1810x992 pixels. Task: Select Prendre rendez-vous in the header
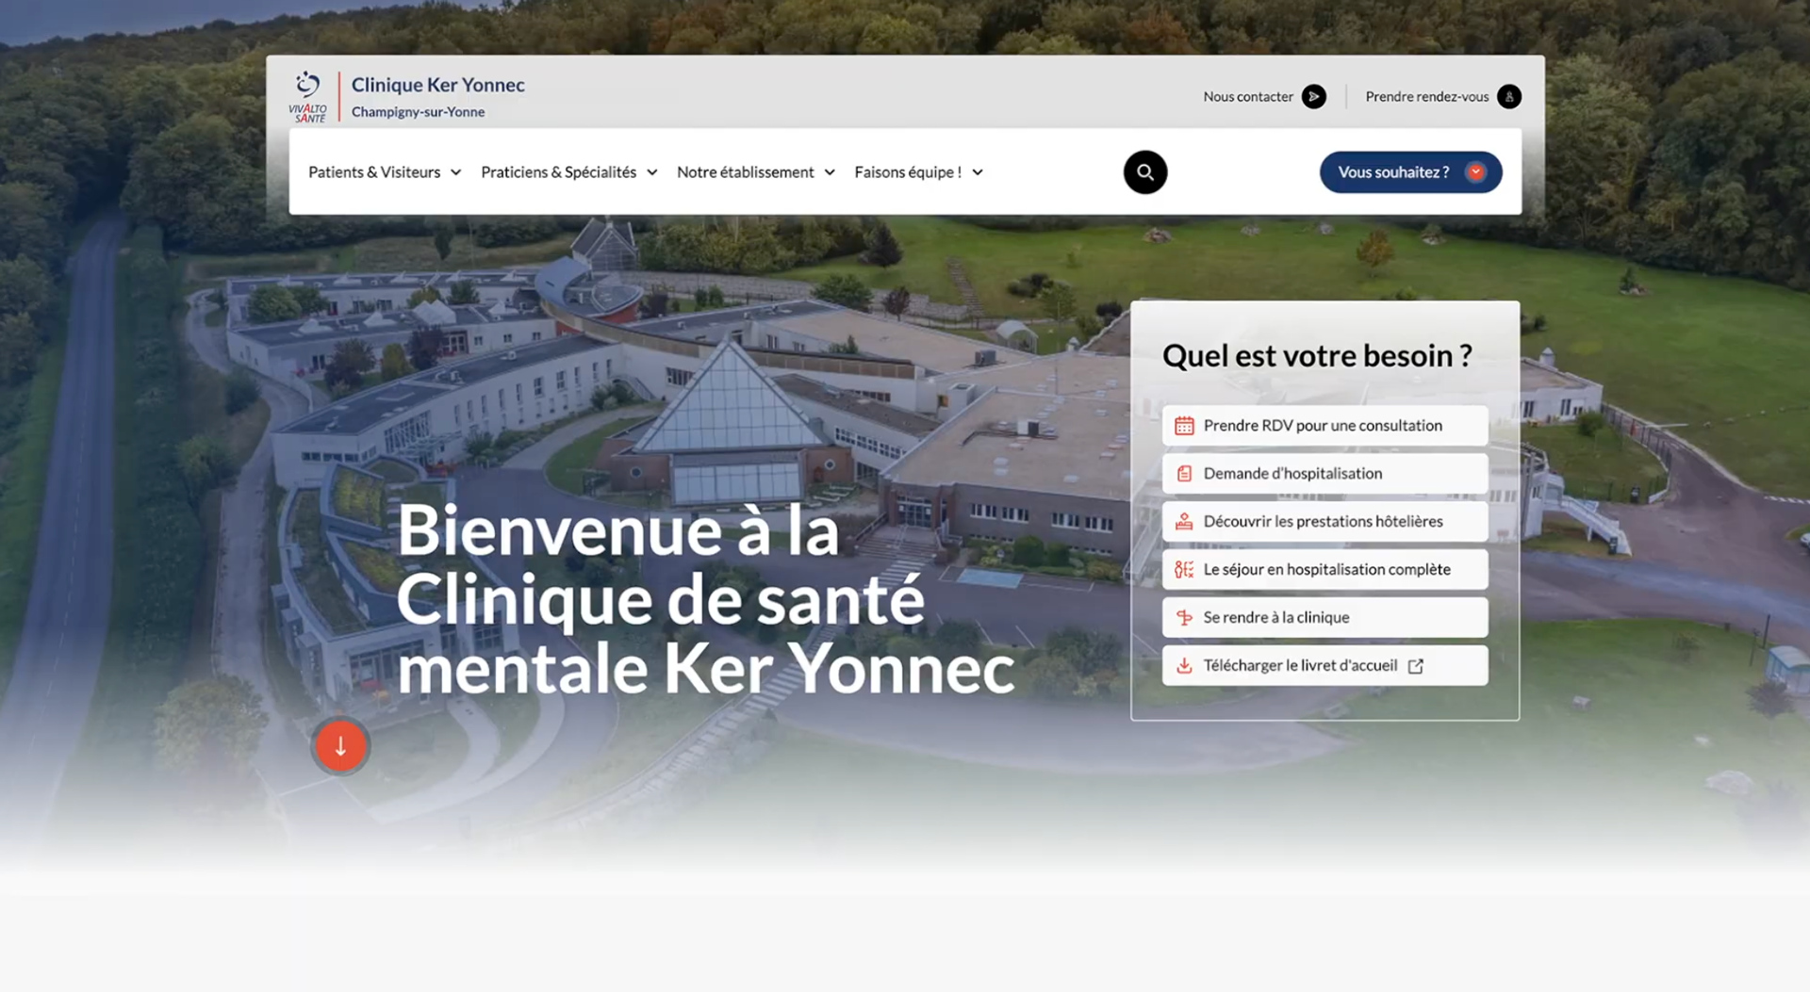(1427, 96)
